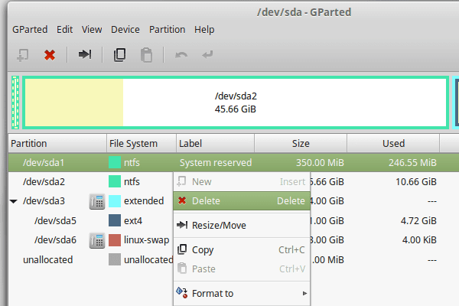
Task: Click the new-document icon beside New menu entry
Action: (181, 181)
